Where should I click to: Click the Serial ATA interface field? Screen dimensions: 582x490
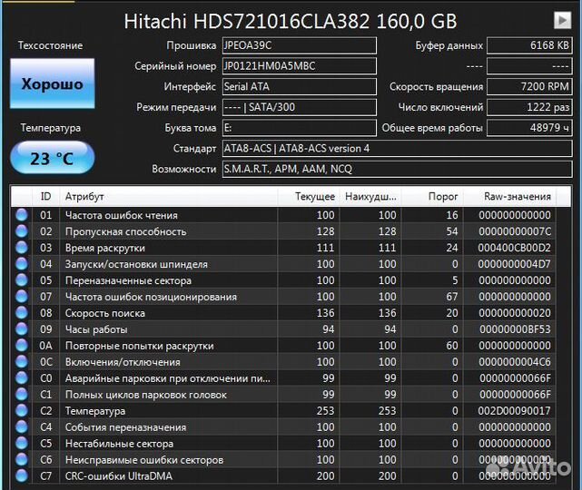point(299,86)
